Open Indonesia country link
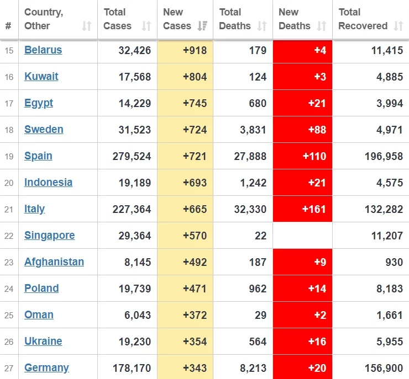 pos(48,182)
